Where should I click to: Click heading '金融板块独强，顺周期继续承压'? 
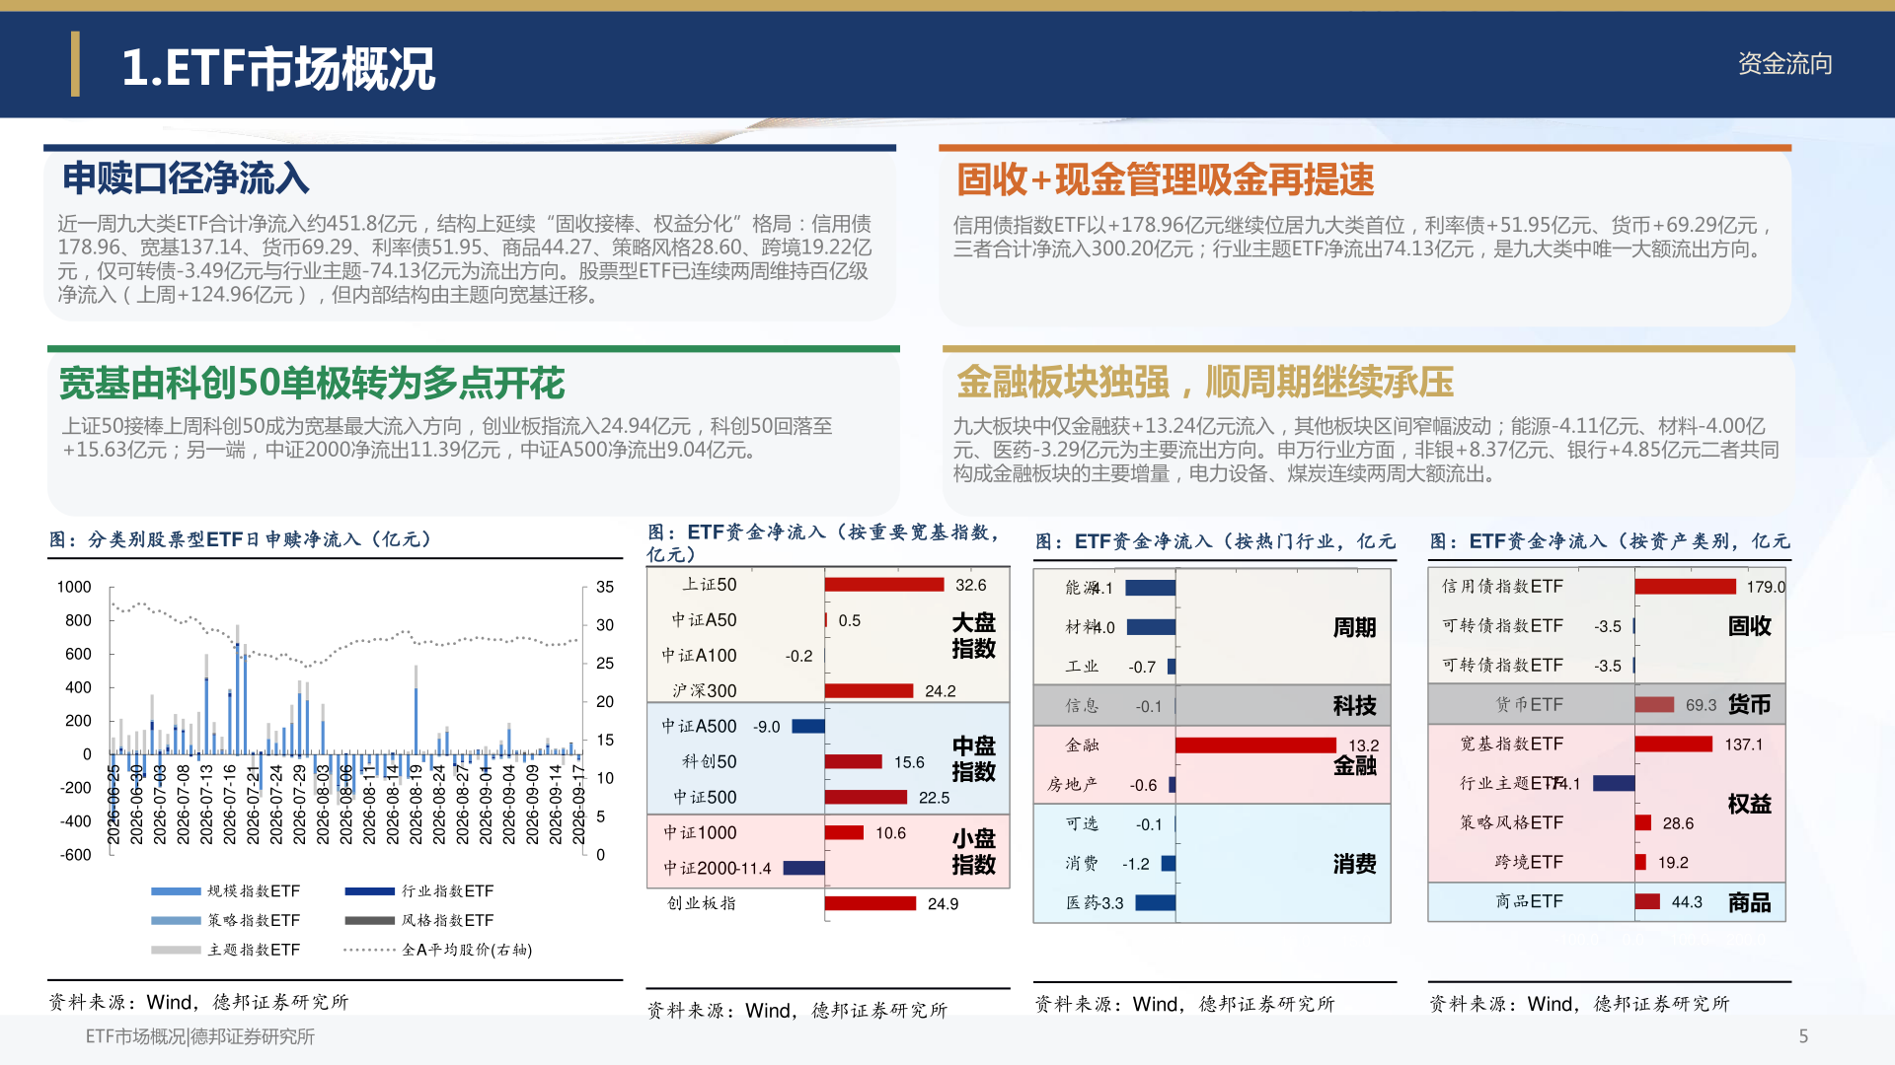point(1205,382)
